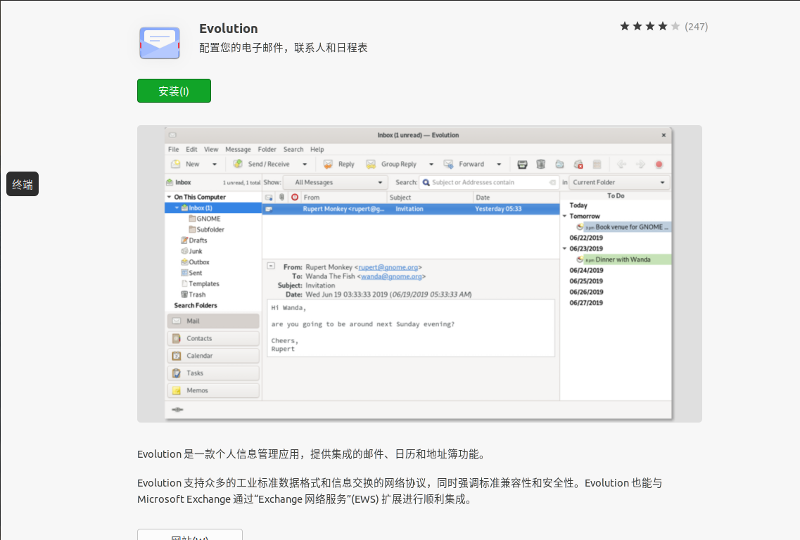Click the Next message arrow in preview toolbar

[x=640, y=165]
